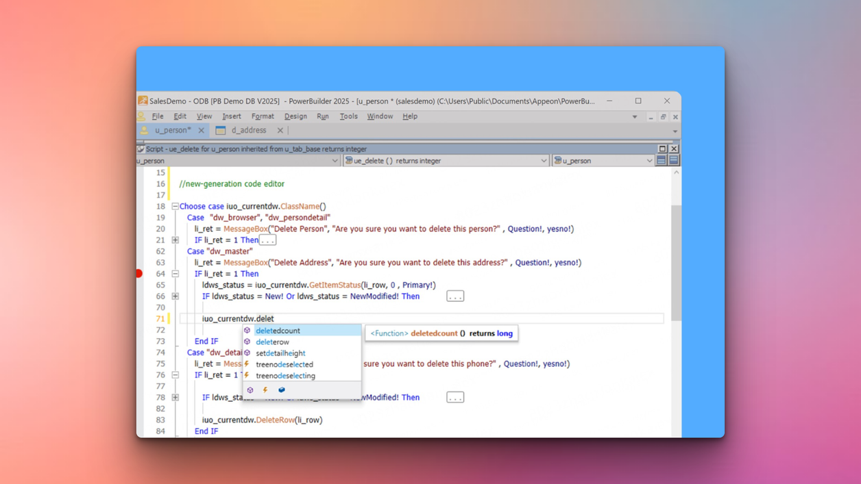Close the d_address tab

280,130
